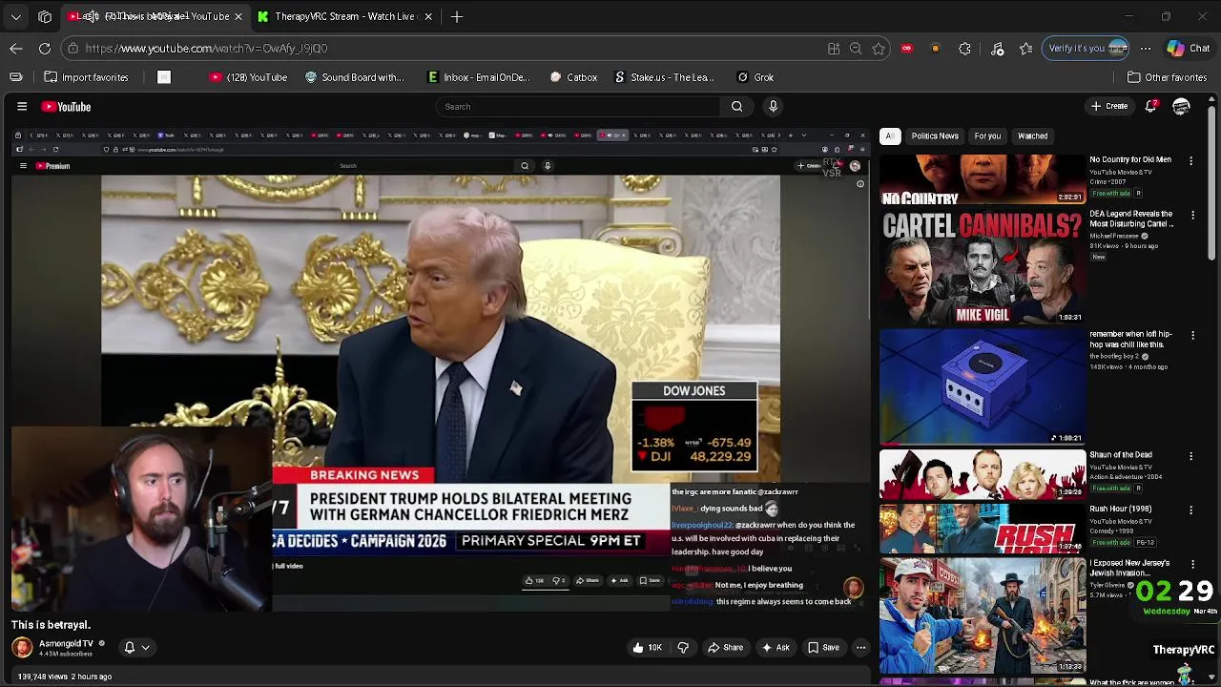1221x687 pixels.
Task: Open Catbox bookmark
Action: pyautogui.click(x=573, y=77)
